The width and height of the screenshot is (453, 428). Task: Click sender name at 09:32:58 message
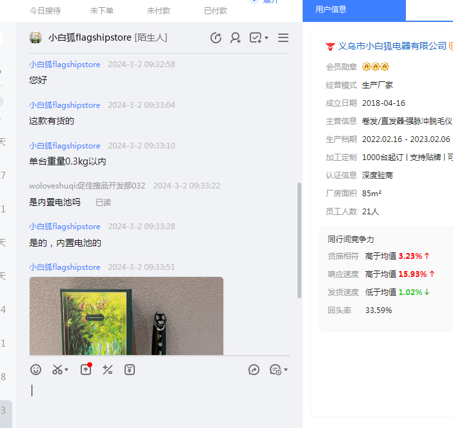coord(65,64)
